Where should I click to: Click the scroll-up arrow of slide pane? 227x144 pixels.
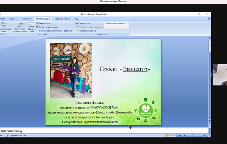[209, 38]
